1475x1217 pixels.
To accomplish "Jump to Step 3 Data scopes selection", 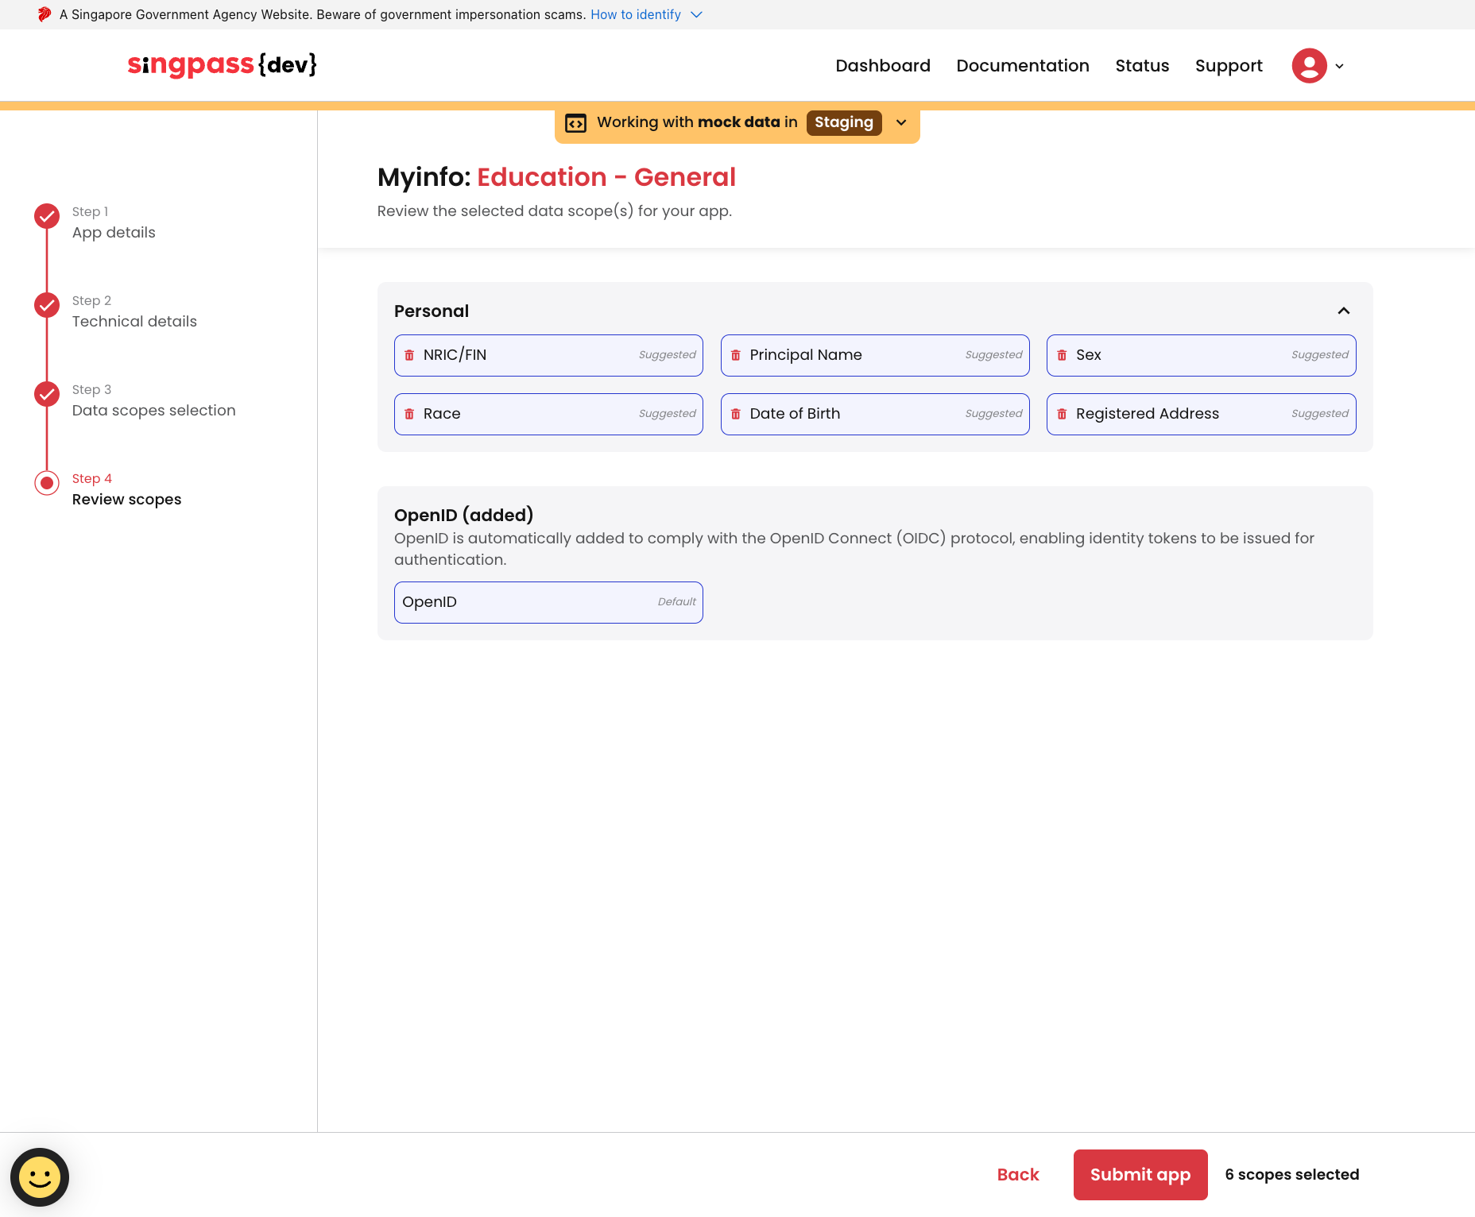I will (x=153, y=410).
